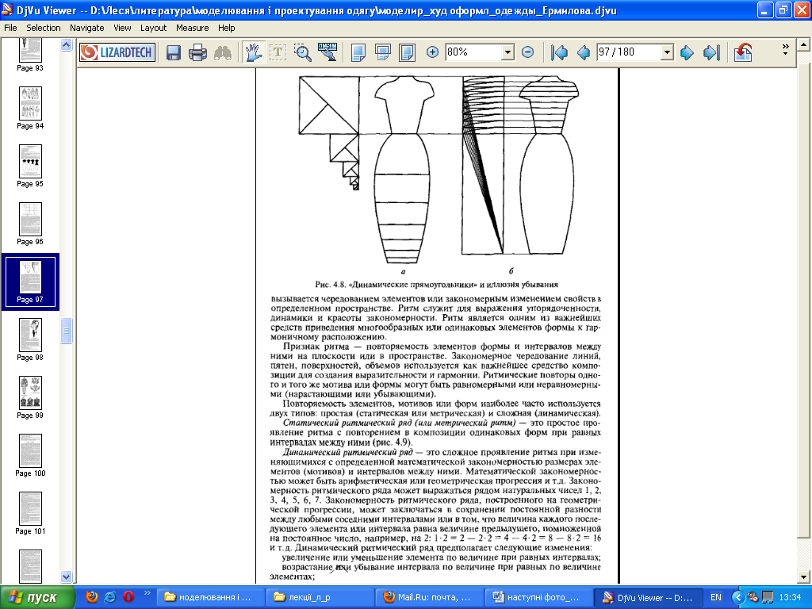Choose side-by-side page layout icon
This screenshot has height=609, width=812.
[408, 52]
